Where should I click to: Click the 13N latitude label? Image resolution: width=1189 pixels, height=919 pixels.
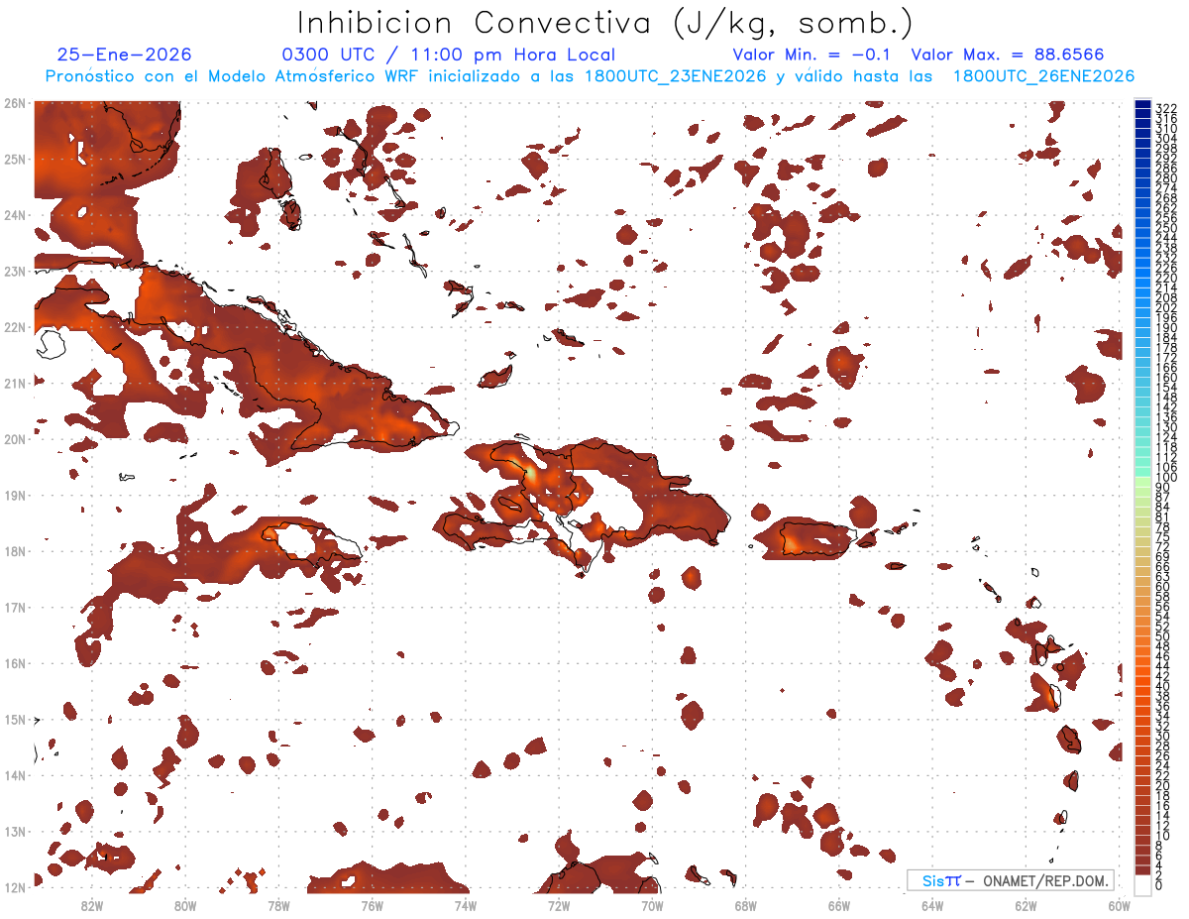pos(15,832)
